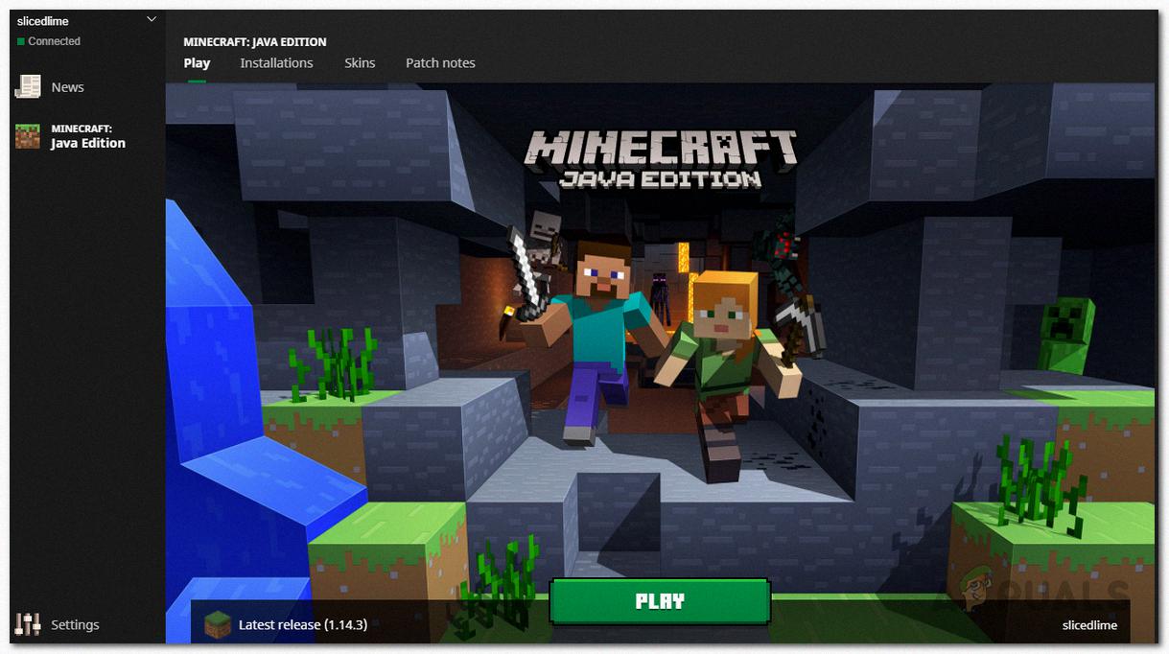Expand the slicedlime account dropdown chevron

click(x=151, y=19)
